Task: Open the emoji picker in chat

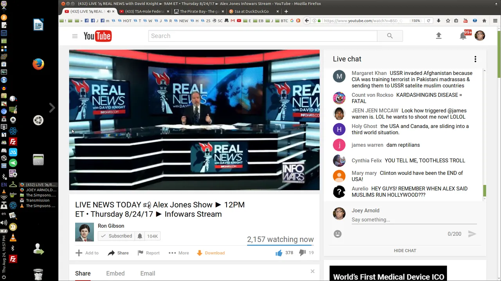Action: [x=338, y=234]
